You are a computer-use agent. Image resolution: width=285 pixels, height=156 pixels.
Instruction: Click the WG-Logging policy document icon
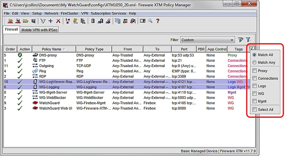point(35,87)
